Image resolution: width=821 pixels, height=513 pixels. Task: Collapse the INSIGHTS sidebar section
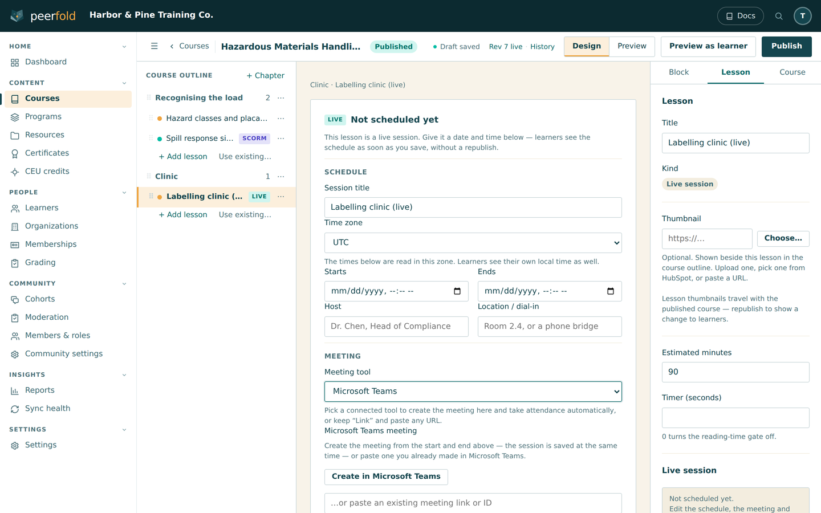click(124, 375)
